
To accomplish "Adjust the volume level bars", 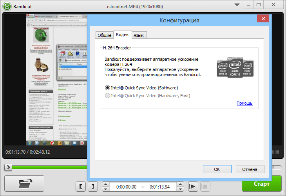I will click(x=275, y=152).
